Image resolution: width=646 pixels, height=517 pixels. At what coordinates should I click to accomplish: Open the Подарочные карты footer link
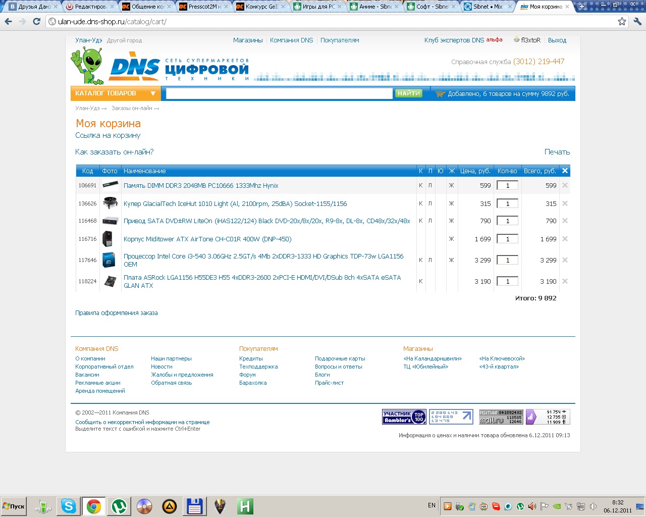[340, 358]
